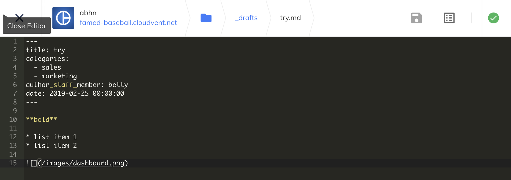Save file using floppy disk icon
This screenshot has height=180, width=511.
[417, 18]
